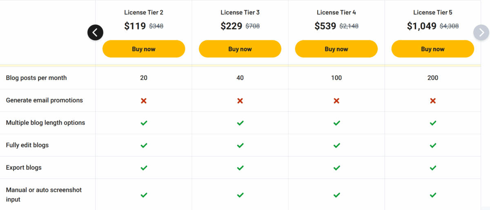Image resolution: width=490 pixels, height=210 pixels.
Task: Click the next tier gray arrow button
Action: point(481,32)
